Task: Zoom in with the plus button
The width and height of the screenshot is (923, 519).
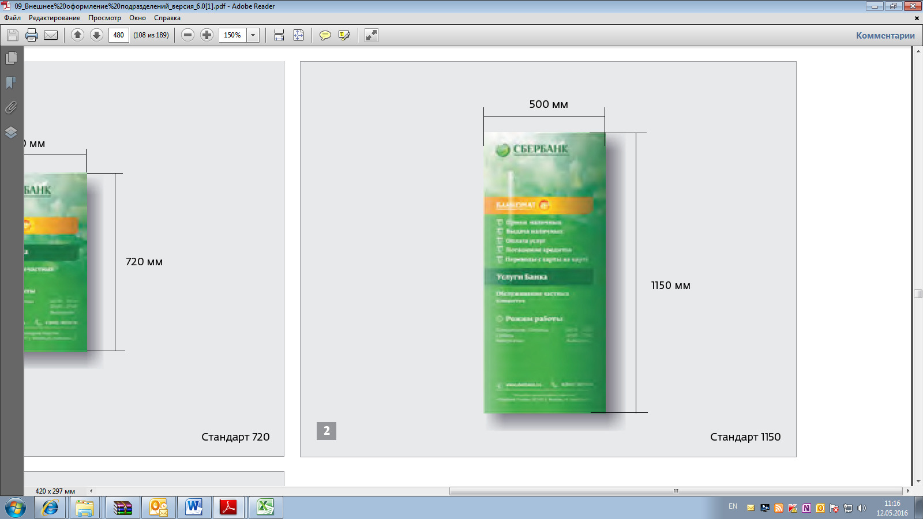Action: (x=207, y=35)
